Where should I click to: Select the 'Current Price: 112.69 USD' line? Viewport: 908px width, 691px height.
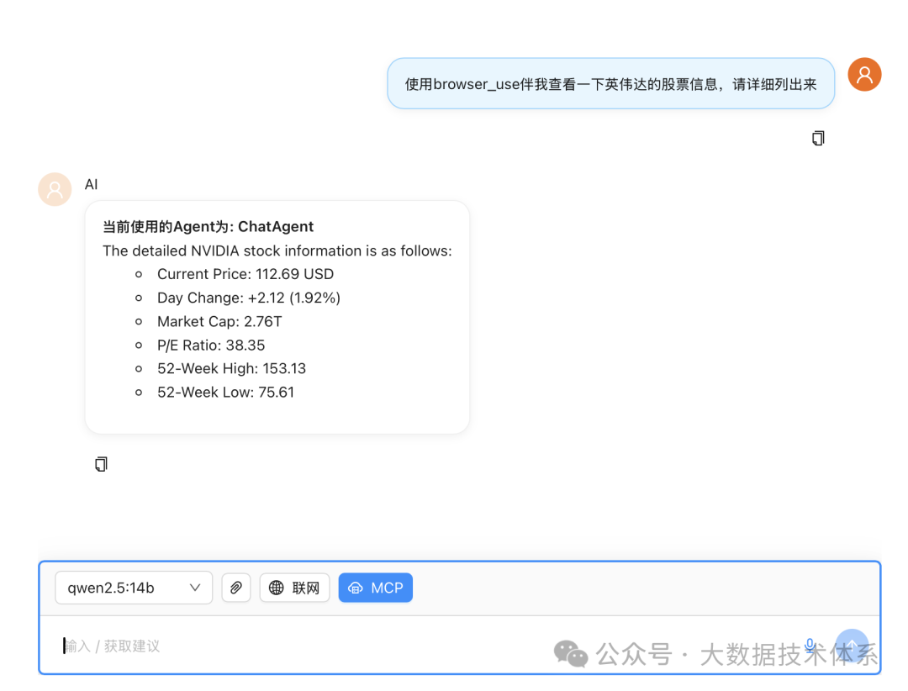(245, 274)
